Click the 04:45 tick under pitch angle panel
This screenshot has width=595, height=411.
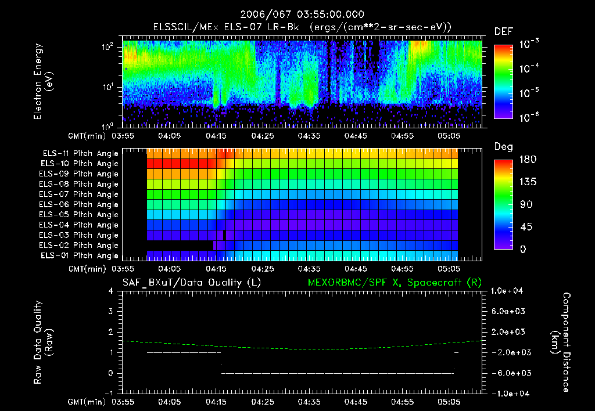[356, 269]
